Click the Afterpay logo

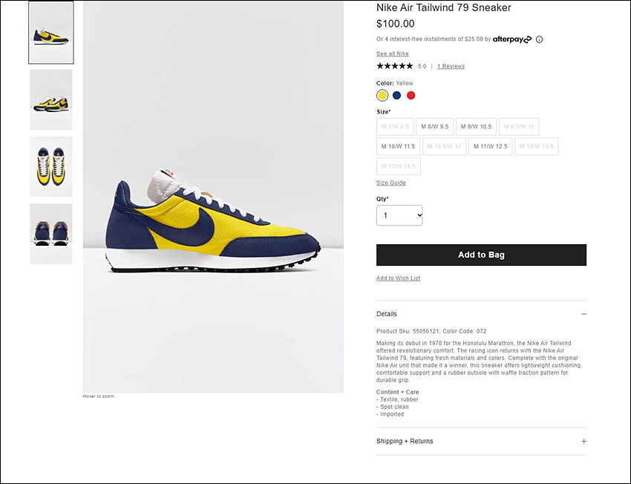[x=512, y=39]
